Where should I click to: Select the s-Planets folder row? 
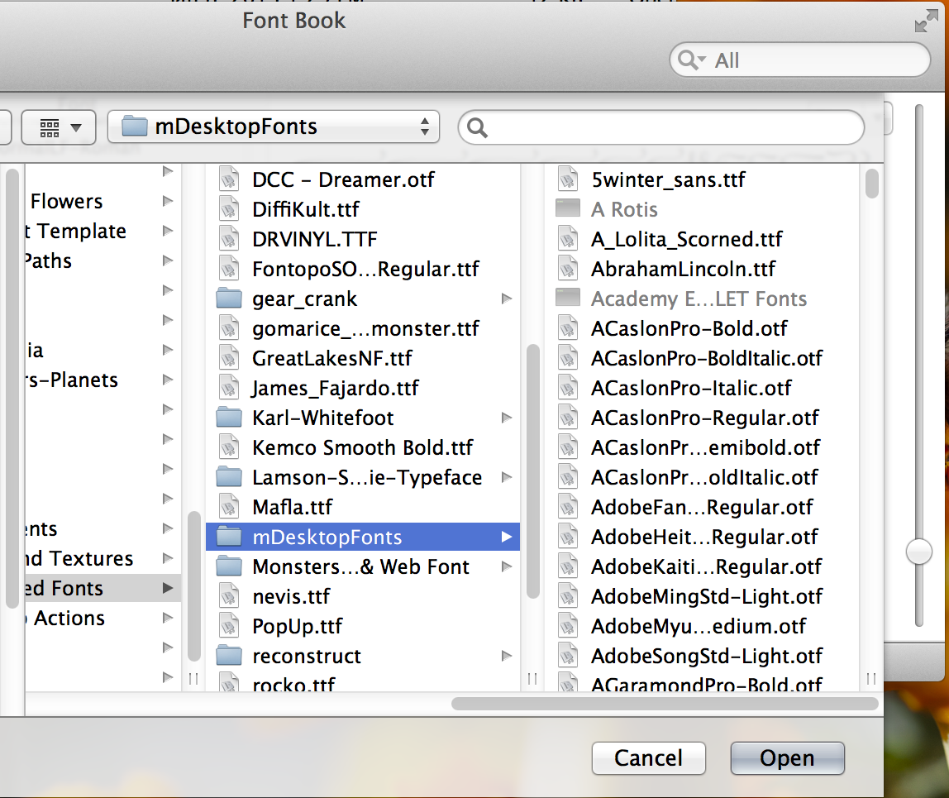103,380
